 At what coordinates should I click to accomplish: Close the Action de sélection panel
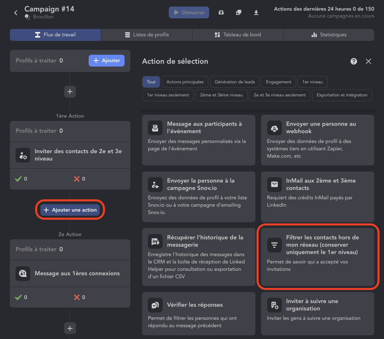pyautogui.click(x=368, y=61)
